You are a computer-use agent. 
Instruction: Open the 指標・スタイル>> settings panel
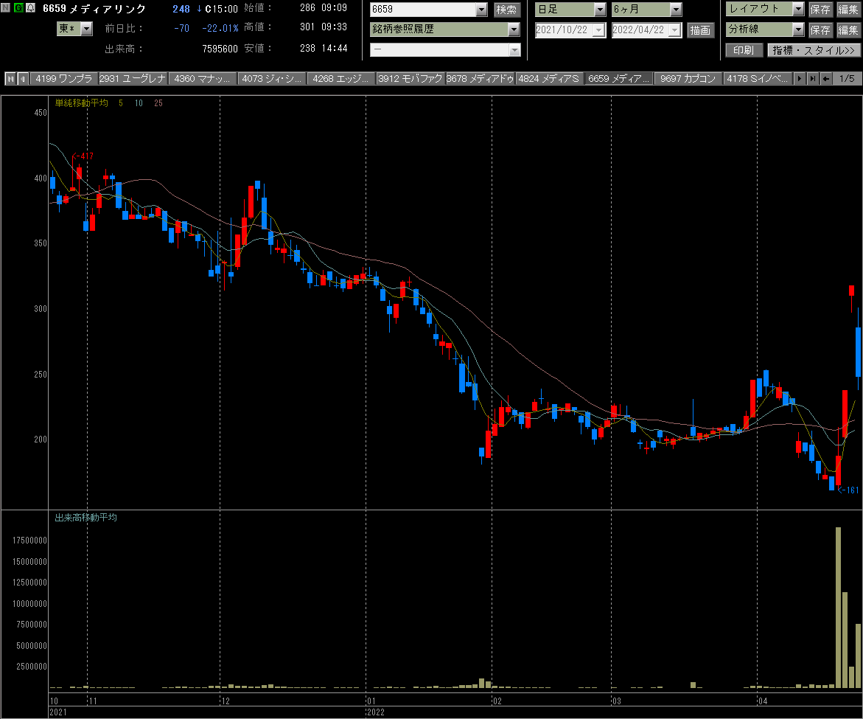814,51
